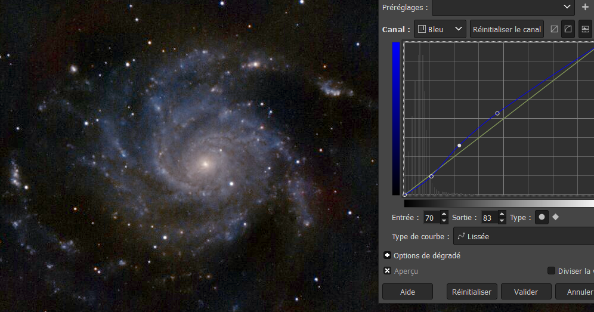Click the Sortie value field
594x312 pixels.
click(489, 218)
